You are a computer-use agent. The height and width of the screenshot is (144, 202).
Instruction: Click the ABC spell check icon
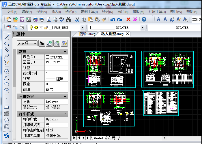pyautogui.click(x=62, y=19)
